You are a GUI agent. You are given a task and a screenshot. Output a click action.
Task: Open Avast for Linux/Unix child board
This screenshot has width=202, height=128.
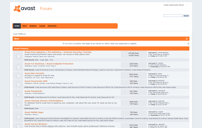coord(106,70)
